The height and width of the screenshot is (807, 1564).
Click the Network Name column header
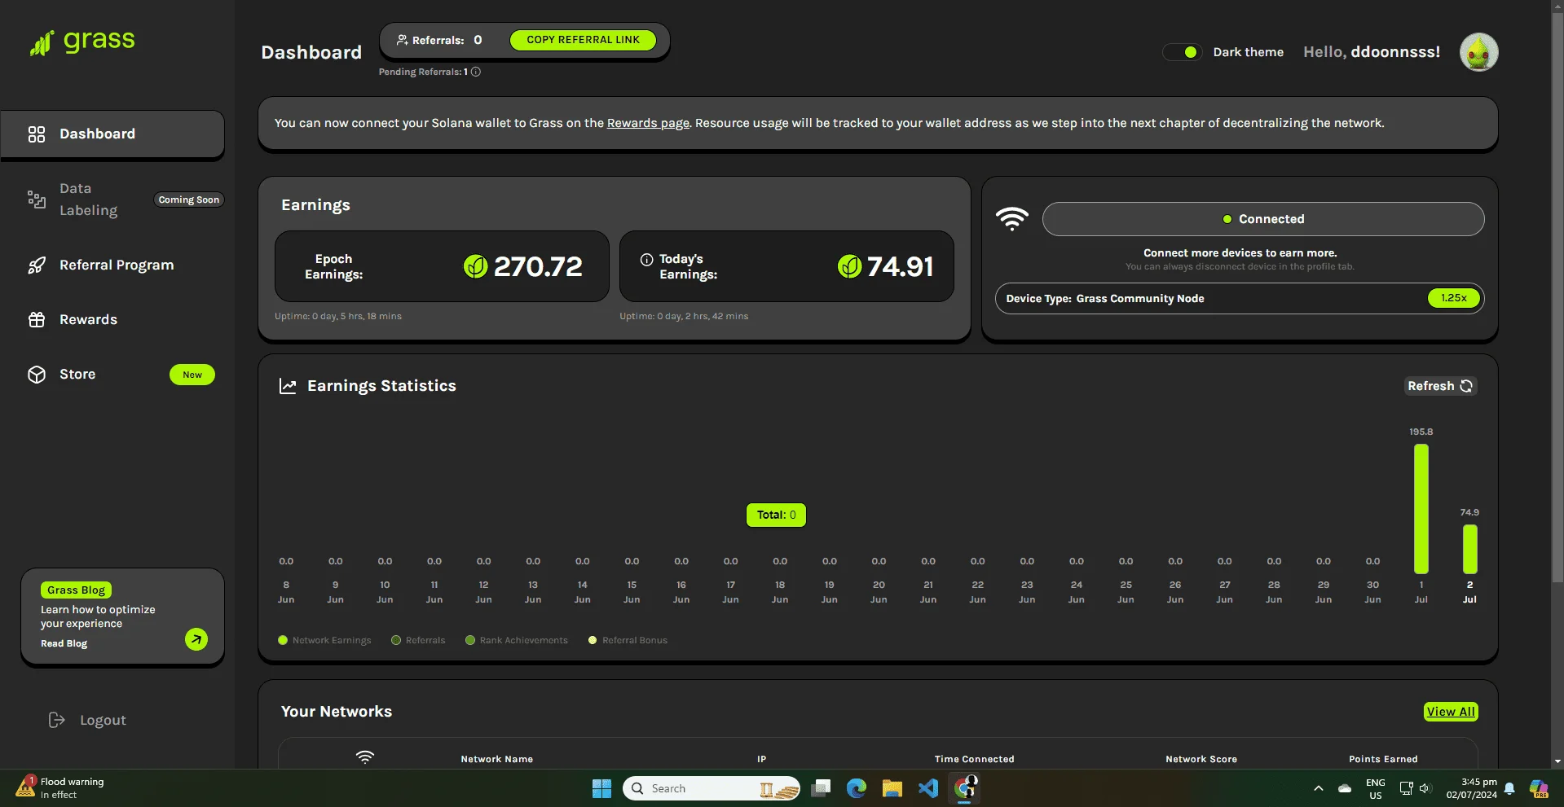click(497, 759)
